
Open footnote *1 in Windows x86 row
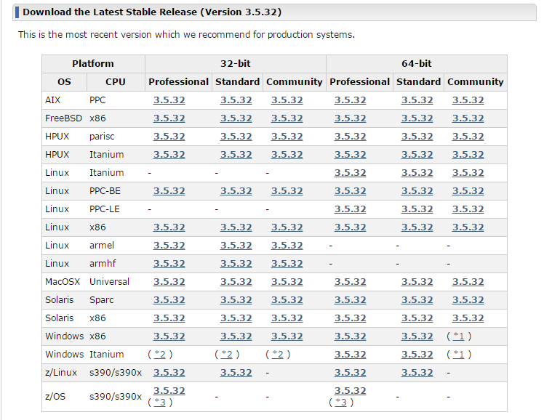(459, 336)
